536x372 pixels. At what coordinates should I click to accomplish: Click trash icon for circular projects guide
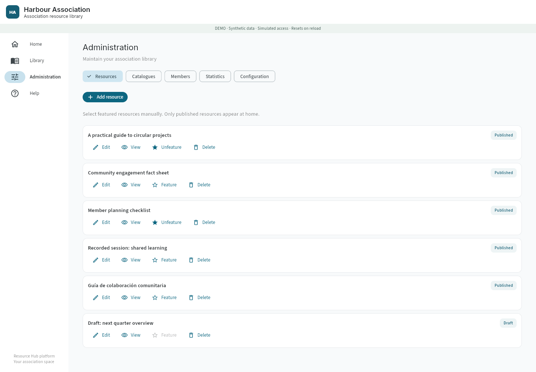pyautogui.click(x=196, y=147)
